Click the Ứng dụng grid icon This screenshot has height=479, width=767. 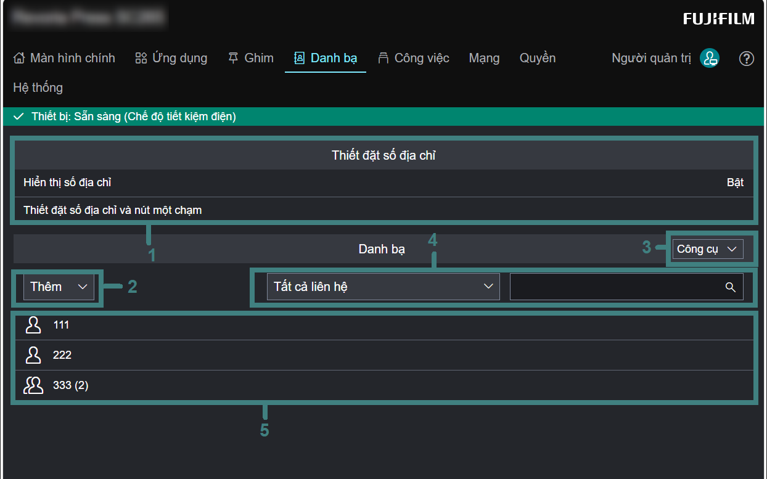(x=141, y=59)
